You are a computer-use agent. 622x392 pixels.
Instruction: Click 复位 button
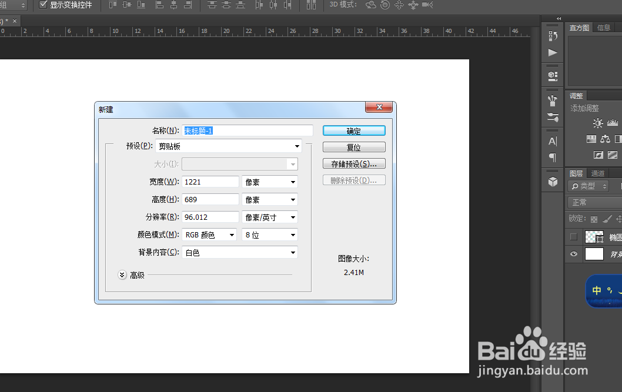click(354, 147)
